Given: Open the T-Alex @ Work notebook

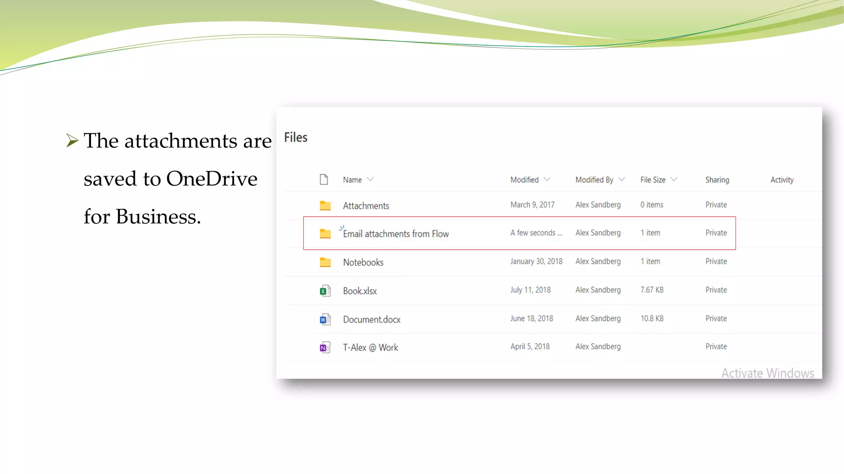Looking at the screenshot, I should tap(370, 348).
